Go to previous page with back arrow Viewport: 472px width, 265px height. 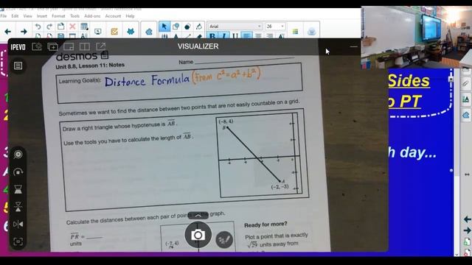point(8,31)
